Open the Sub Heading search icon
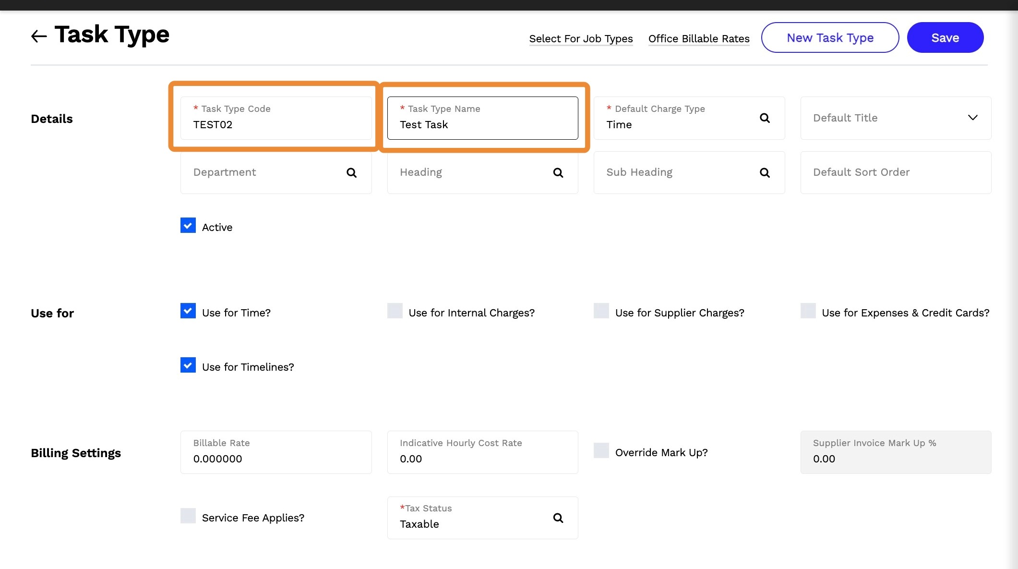 pos(765,173)
